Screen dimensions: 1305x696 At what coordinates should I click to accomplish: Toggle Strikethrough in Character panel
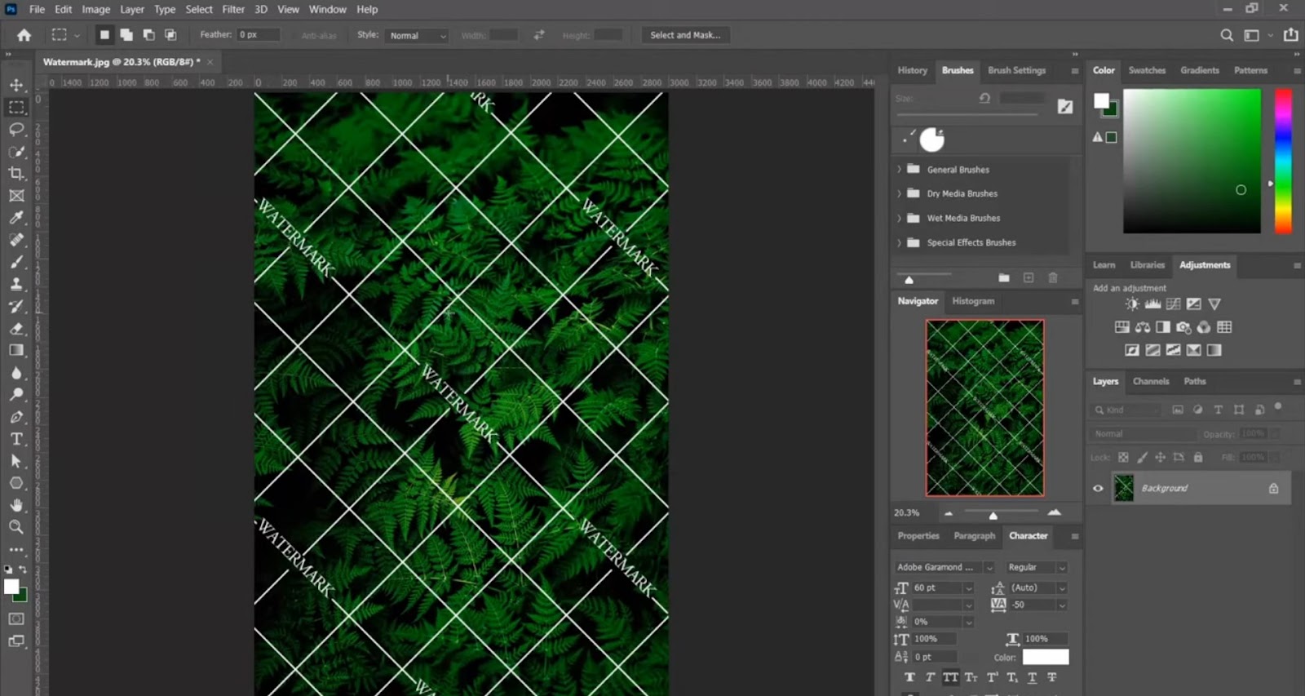[x=1052, y=677]
